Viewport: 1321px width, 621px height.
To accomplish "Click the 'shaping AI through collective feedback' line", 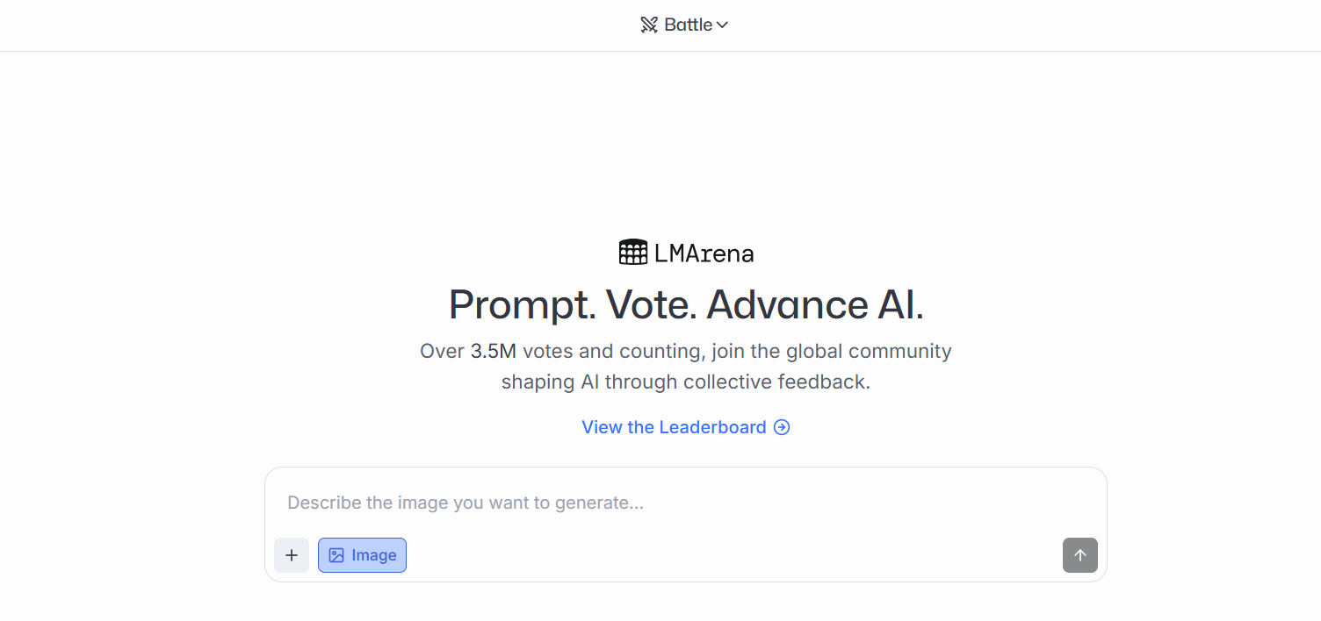I will pos(685,382).
